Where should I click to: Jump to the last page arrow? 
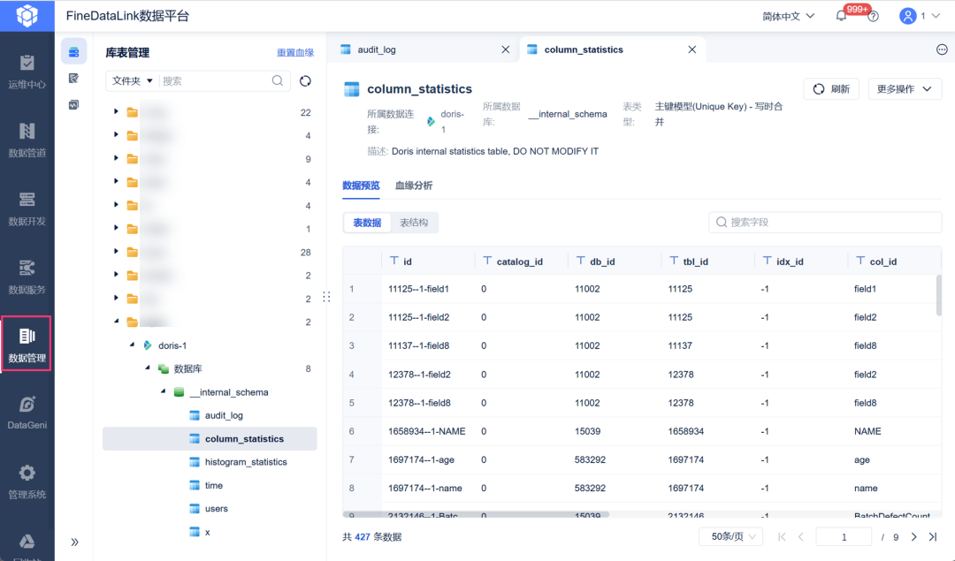(x=933, y=536)
